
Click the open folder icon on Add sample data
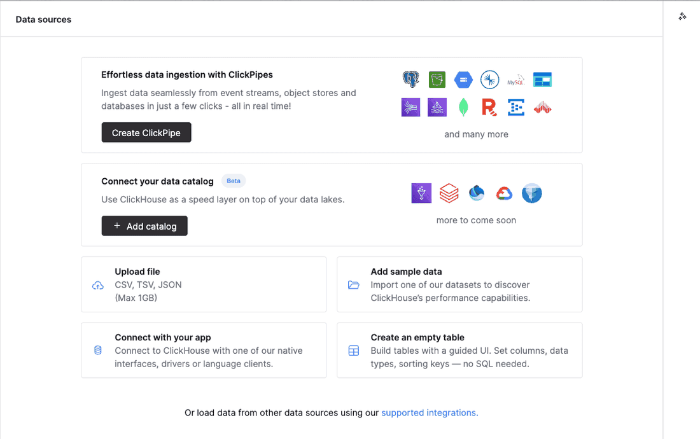pos(354,284)
